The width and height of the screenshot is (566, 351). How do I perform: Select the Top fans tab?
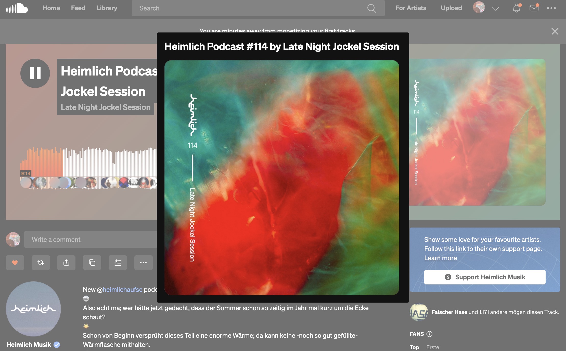tap(414, 347)
